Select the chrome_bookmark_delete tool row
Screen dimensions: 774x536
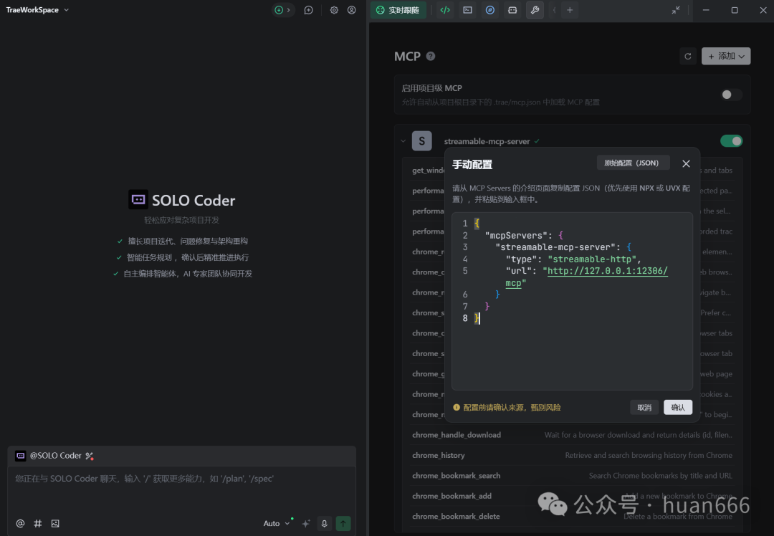click(572, 516)
